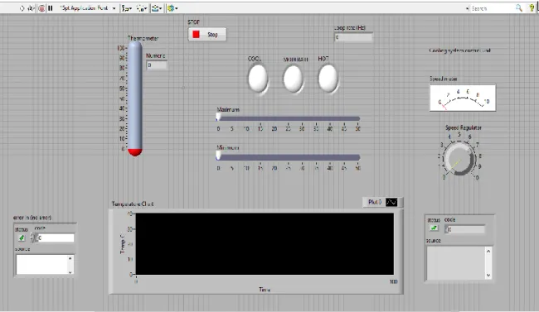
Task: Click the Temperature Chart title label
Action: [133, 204]
